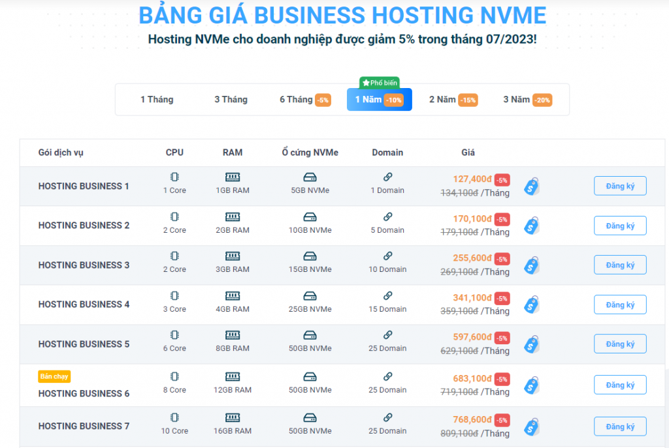
Task: Click the CPU chip icon above 8 Core
Action: coord(174,376)
